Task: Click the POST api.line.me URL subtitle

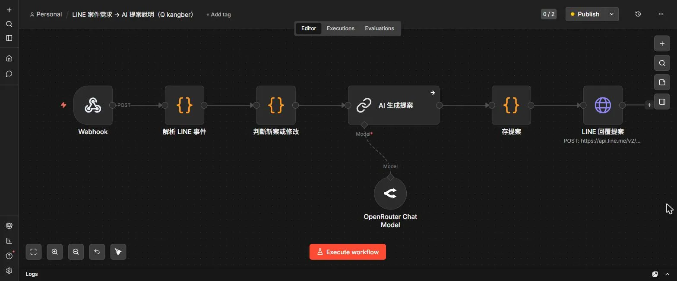Action: click(602, 141)
